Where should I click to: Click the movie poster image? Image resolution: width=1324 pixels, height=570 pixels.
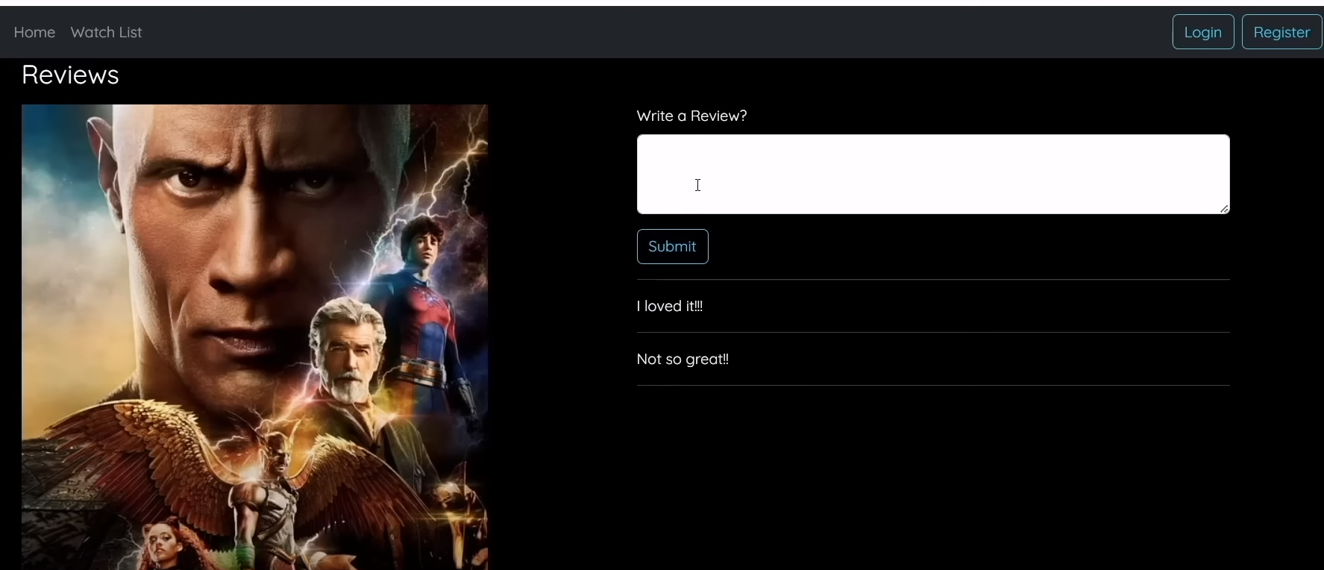254,337
